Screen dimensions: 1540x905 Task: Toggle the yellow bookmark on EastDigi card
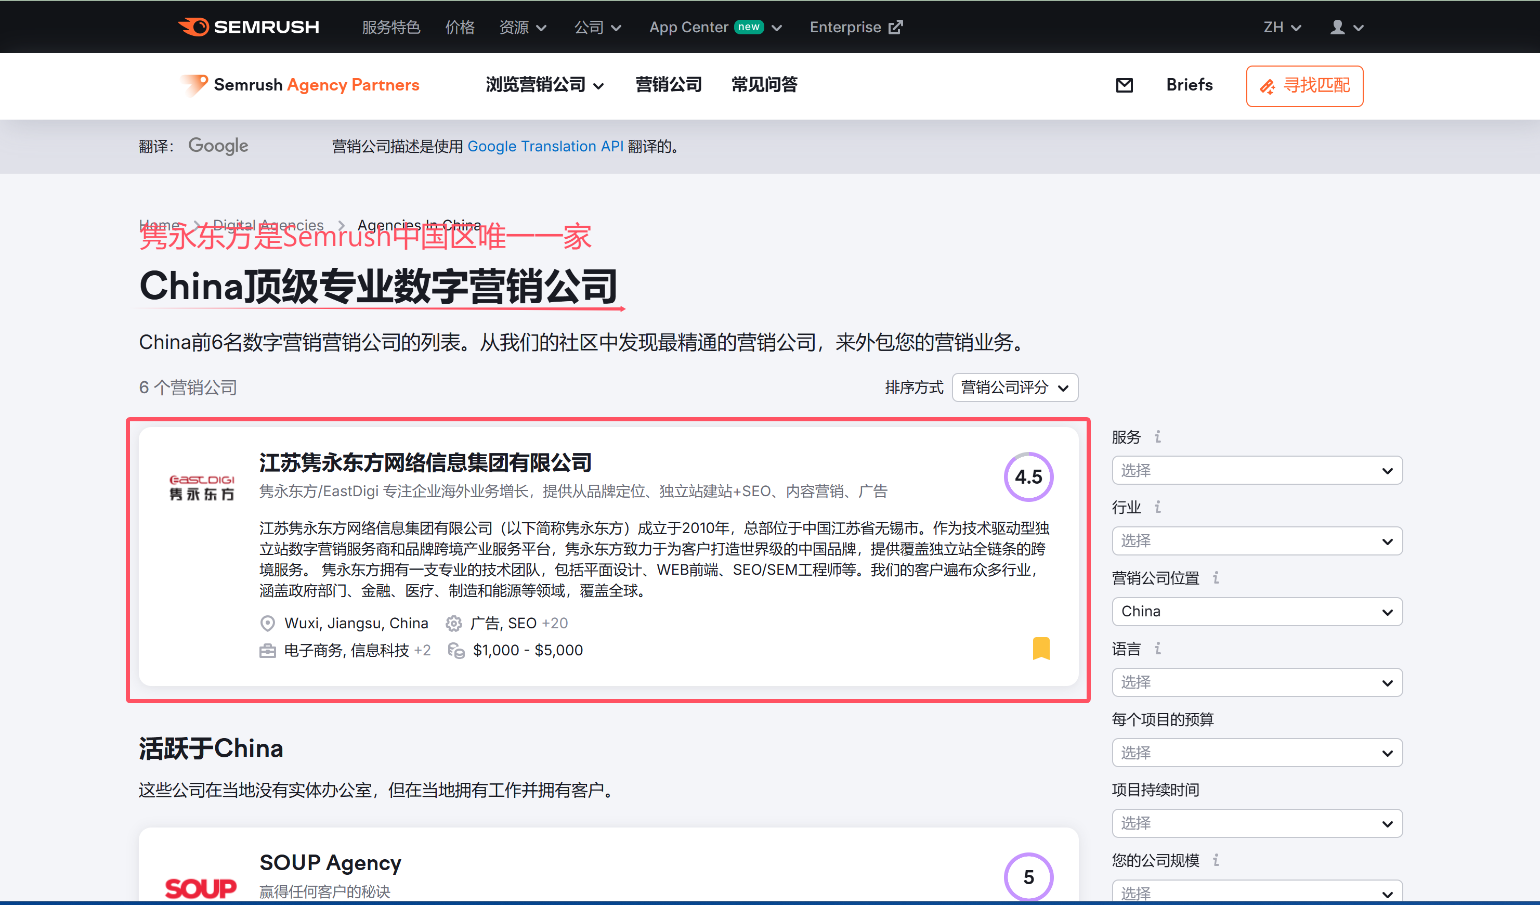[x=1041, y=649]
